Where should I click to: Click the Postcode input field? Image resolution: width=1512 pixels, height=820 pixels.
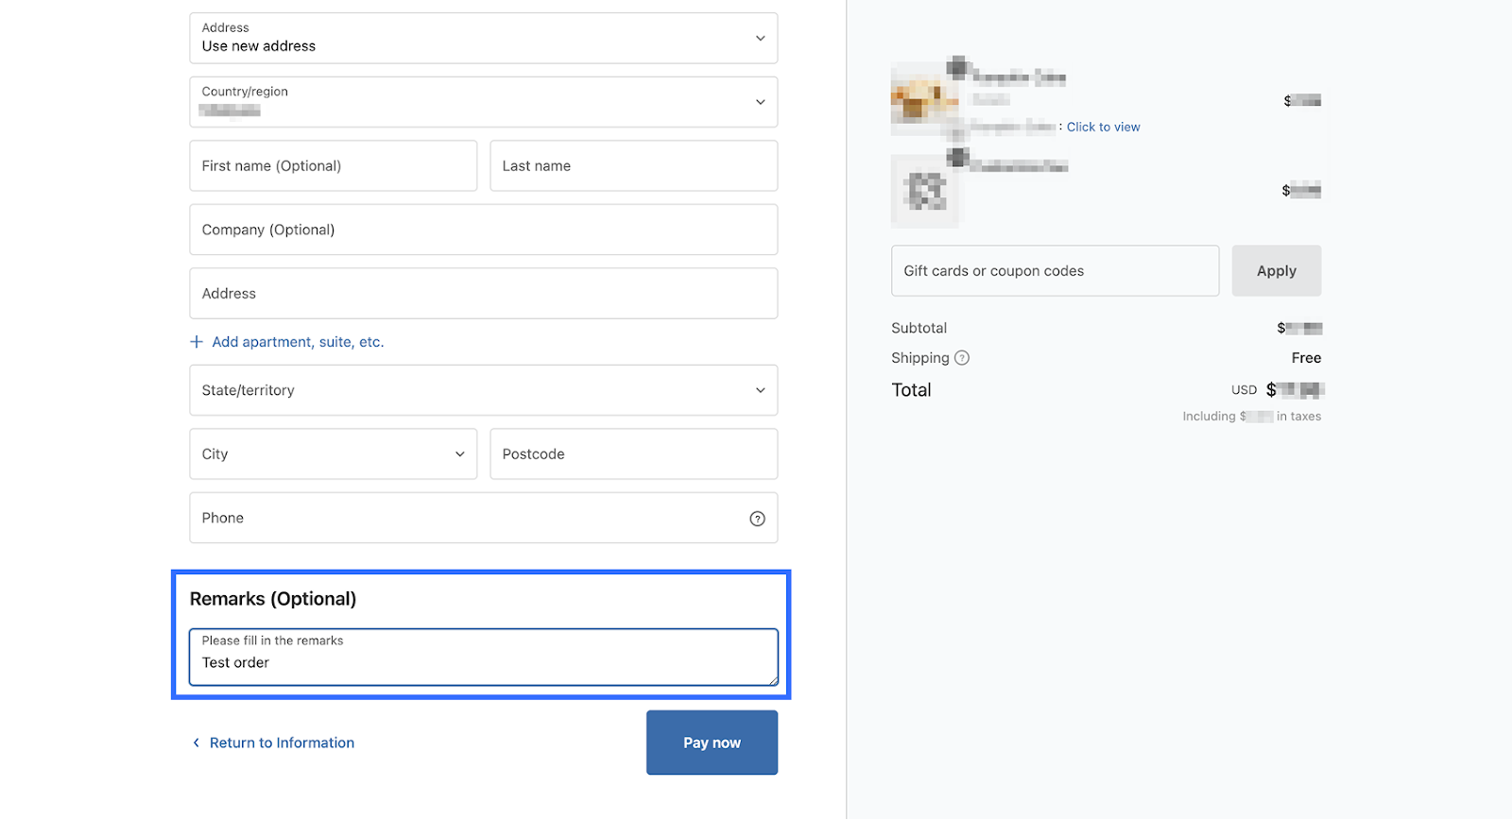(633, 454)
